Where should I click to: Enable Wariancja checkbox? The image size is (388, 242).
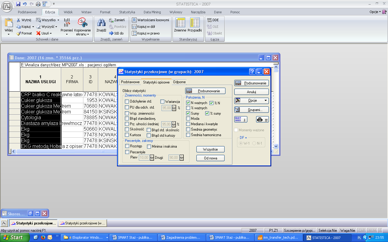tap(162, 102)
